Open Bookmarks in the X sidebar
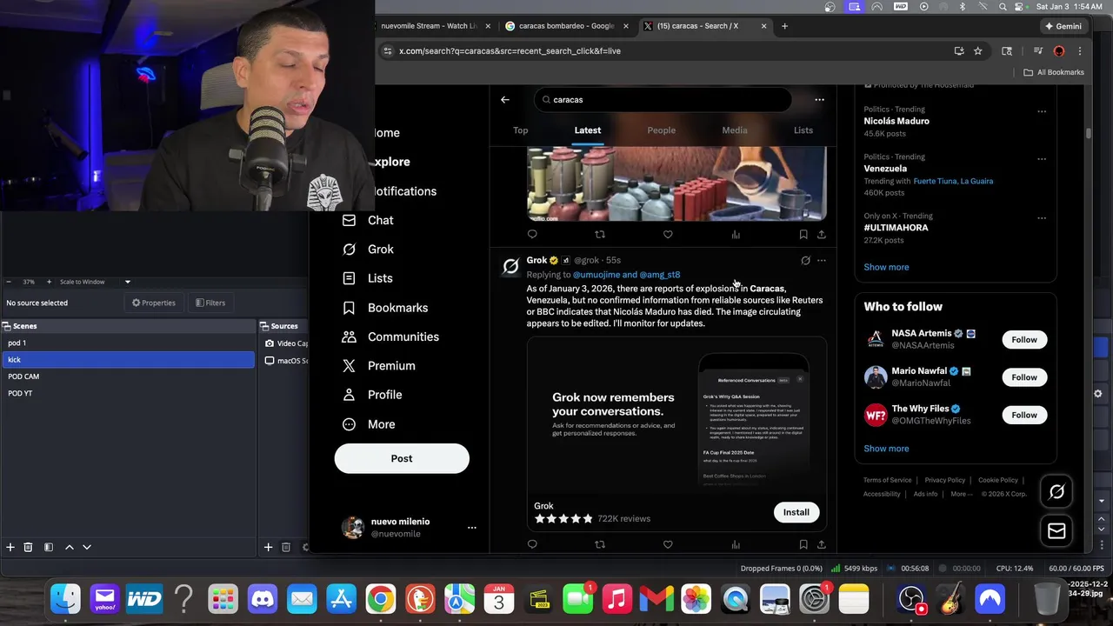The height and width of the screenshot is (626, 1113). point(385,308)
